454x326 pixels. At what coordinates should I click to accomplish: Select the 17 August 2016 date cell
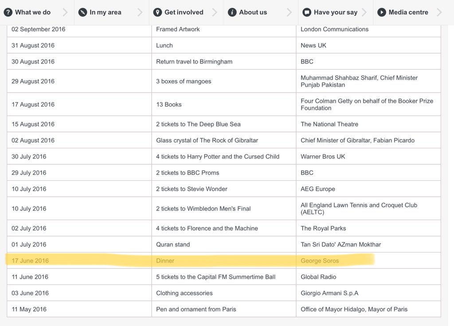click(x=79, y=104)
